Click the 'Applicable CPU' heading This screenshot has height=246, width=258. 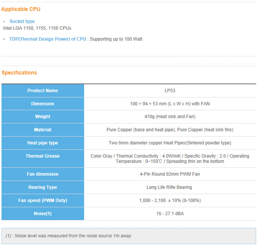[21, 9]
